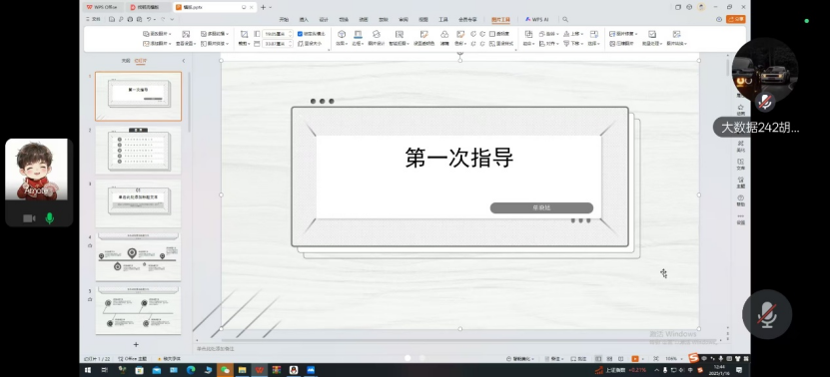Click the undo arrow in quick toolbar
The width and height of the screenshot is (830, 377).
point(149,19)
